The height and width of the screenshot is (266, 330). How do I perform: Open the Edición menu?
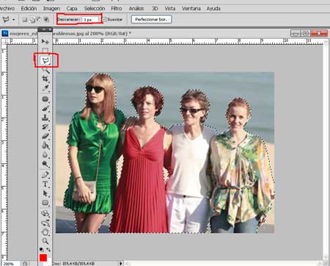tap(29, 9)
